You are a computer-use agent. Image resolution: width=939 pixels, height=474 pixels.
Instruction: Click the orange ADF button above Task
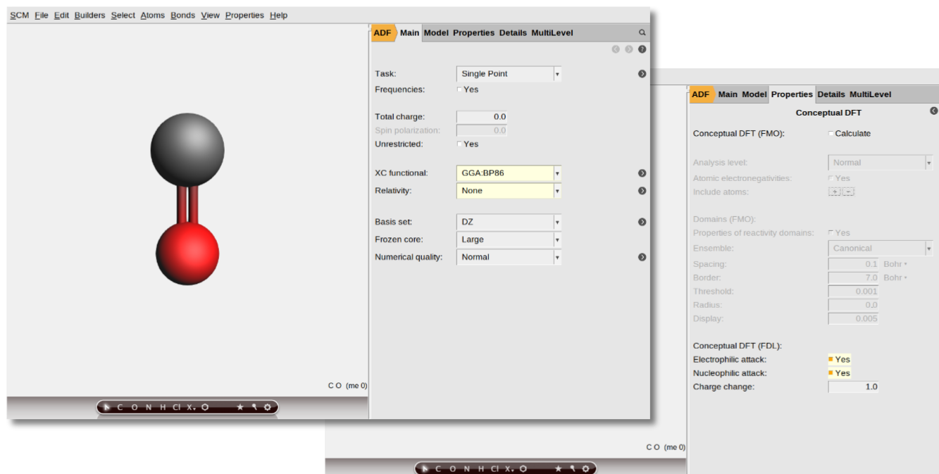point(383,32)
